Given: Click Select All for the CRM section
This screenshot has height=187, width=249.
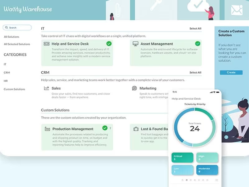Looking at the screenshot, I should coord(195,72).
